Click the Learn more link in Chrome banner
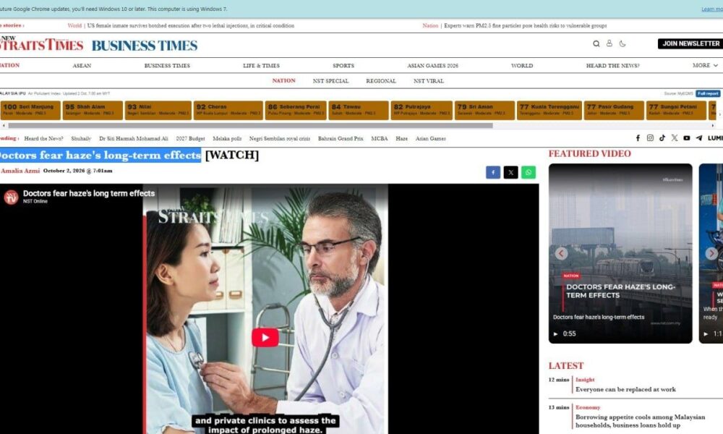Screen dimensions: 723x434 pos(712,9)
